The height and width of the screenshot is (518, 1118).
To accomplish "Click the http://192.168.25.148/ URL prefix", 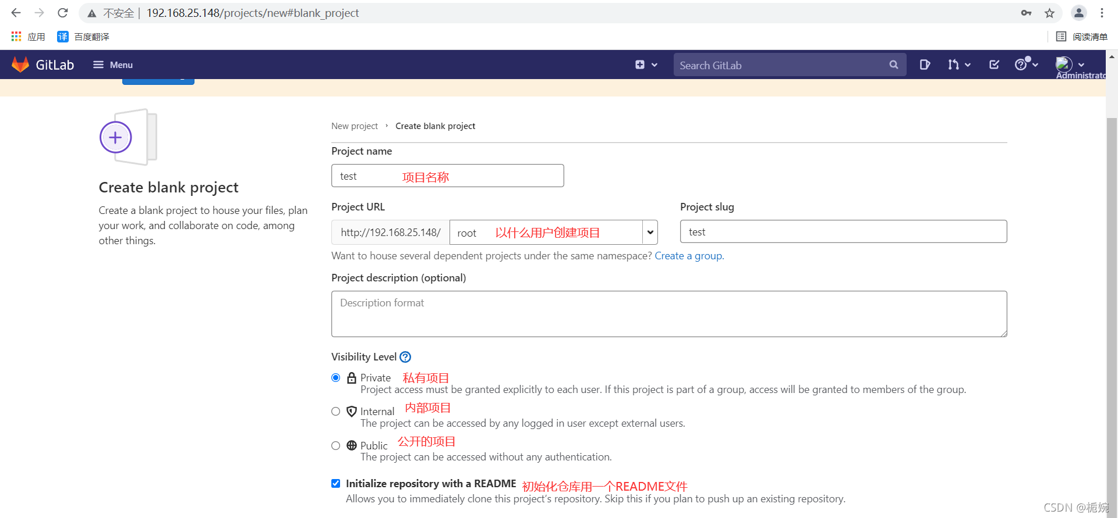I will click(x=391, y=232).
